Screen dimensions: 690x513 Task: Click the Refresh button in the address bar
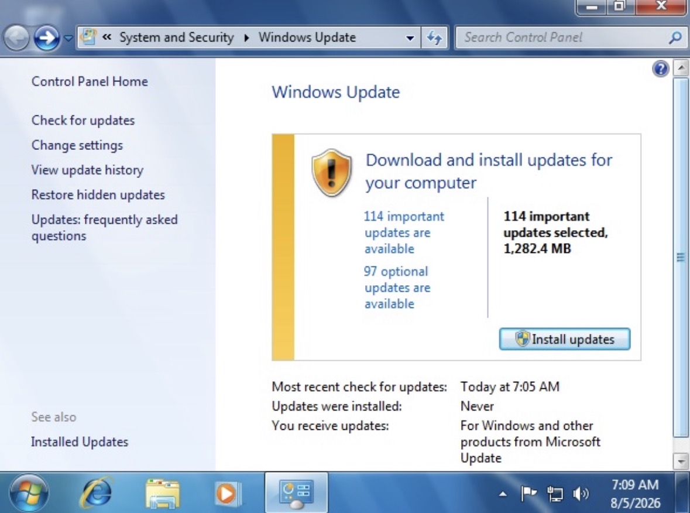[x=434, y=38]
